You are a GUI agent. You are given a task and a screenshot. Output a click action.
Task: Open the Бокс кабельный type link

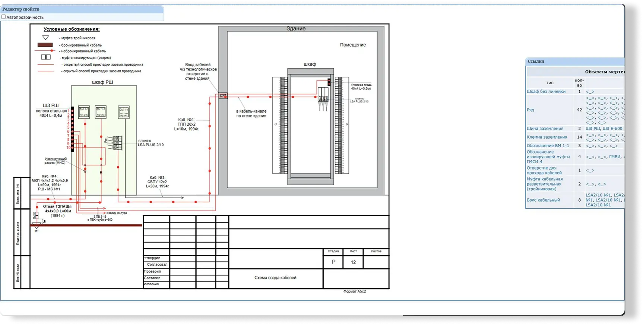coord(543,200)
